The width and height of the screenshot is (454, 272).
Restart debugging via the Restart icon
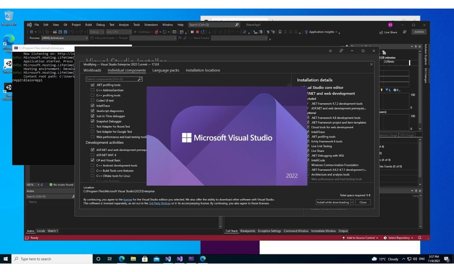203,32
